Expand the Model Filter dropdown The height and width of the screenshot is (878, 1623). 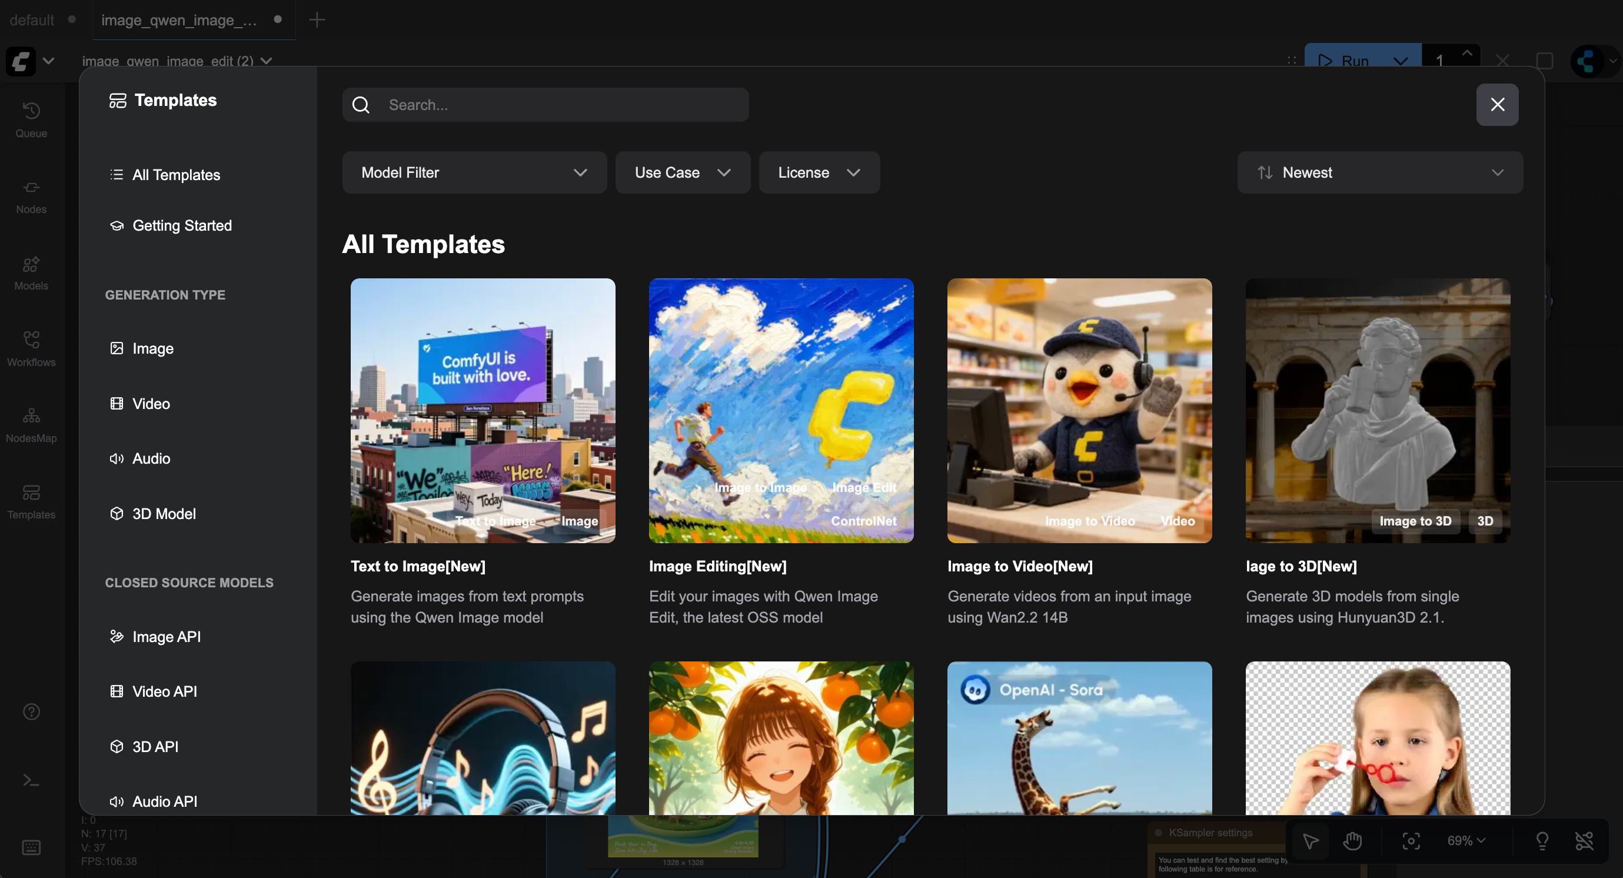click(474, 172)
